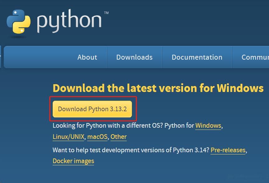Viewport: 269px width, 183px height.
Task: Follow the Linux/UNIX link
Action: (68, 137)
